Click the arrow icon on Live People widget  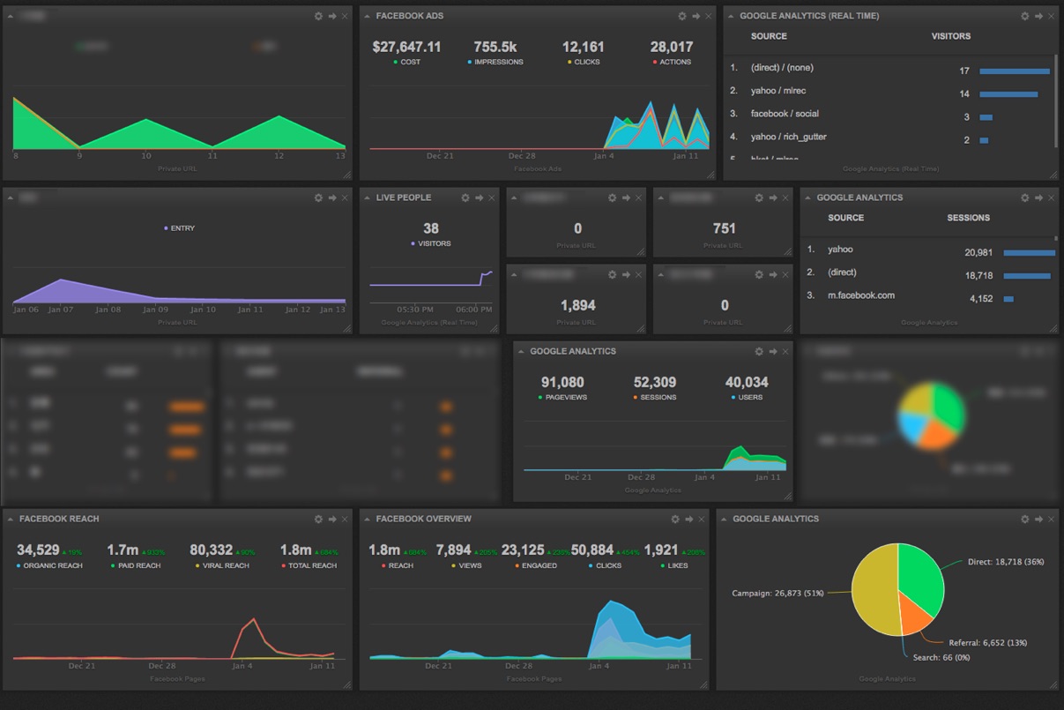(479, 198)
